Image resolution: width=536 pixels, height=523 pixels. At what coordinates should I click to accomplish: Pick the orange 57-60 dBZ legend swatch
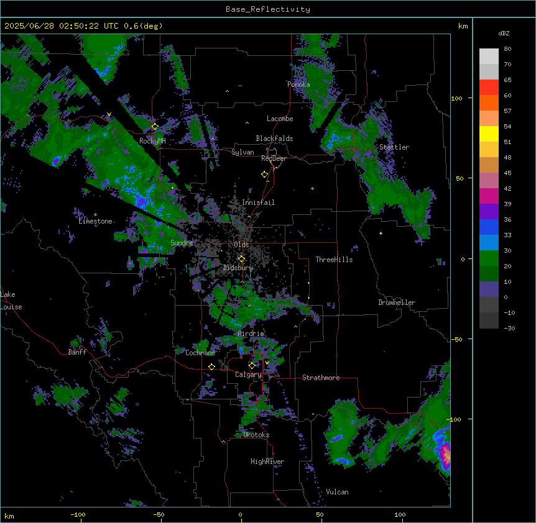pos(489,102)
